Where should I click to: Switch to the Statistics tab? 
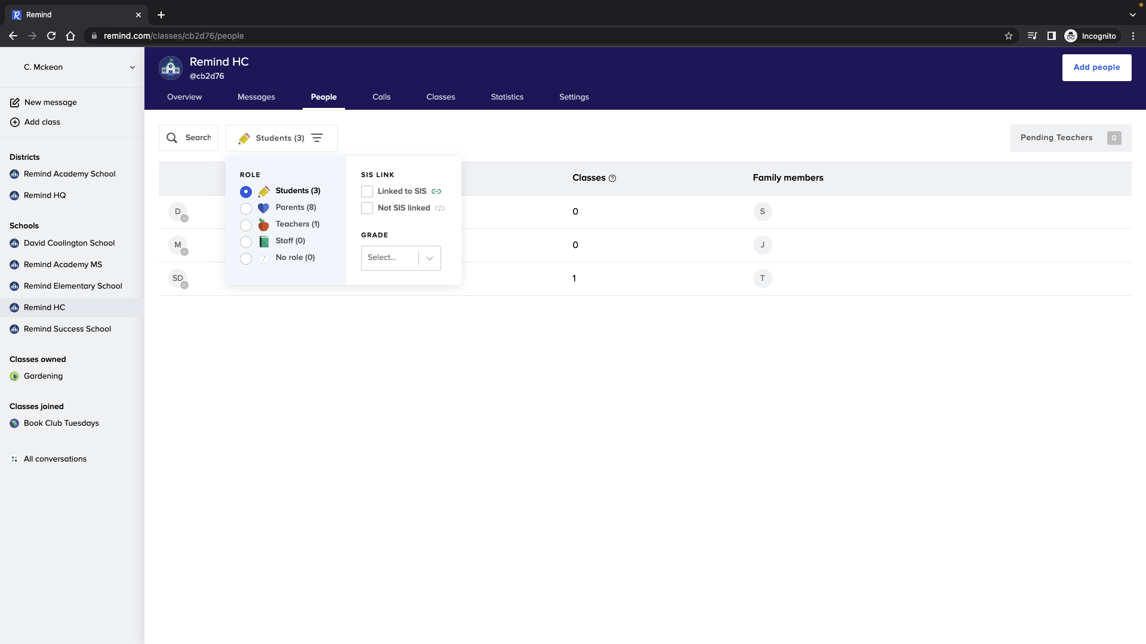point(507,97)
